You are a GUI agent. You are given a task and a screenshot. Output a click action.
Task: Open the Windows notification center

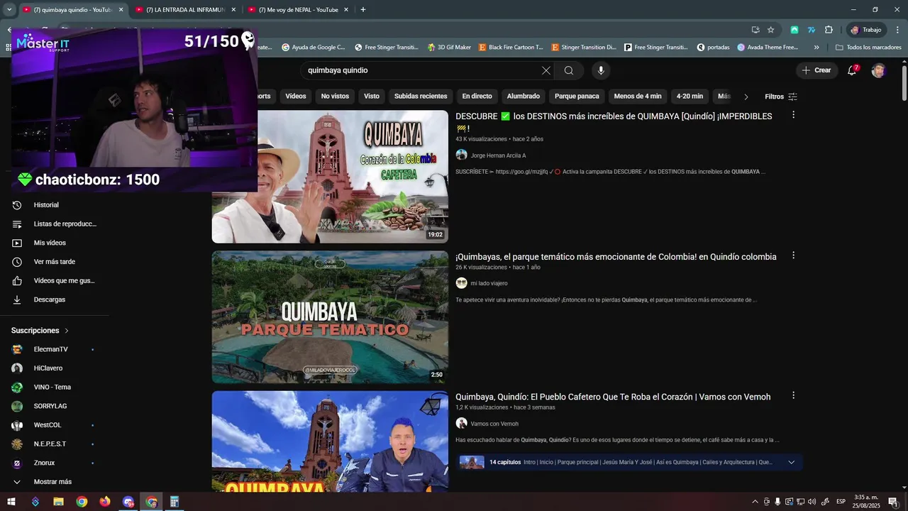[892, 502]
